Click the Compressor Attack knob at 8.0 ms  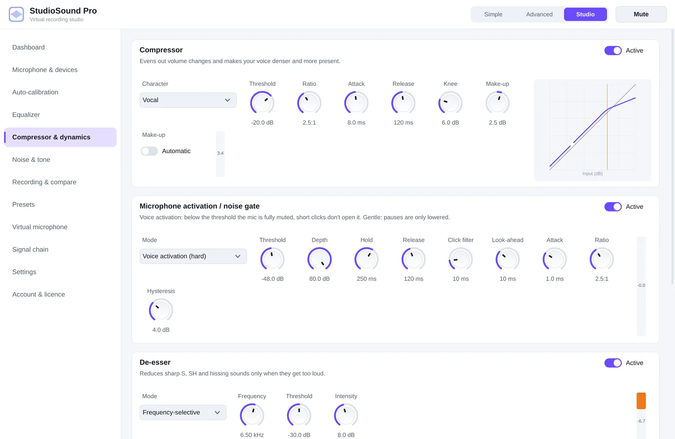coord(356,103)
